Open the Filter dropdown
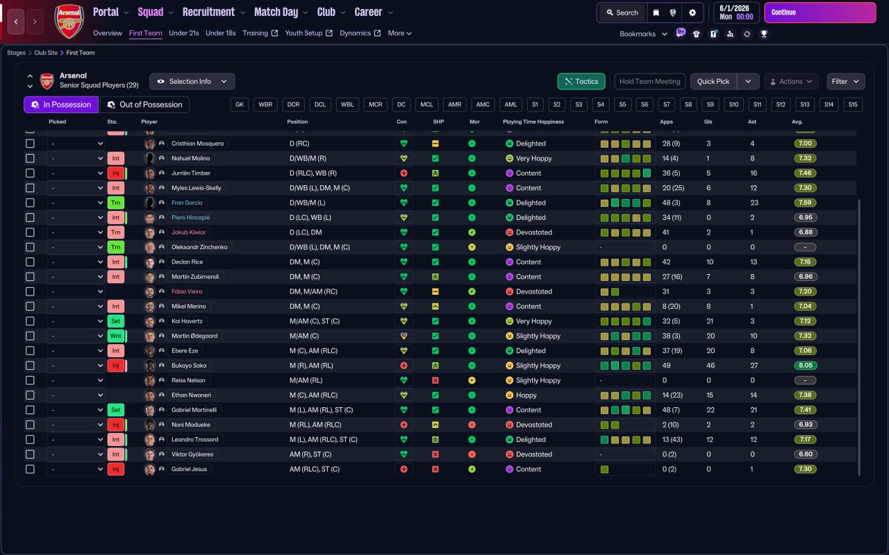Viewport: 889px width, 555px height. (x=846, y=82)
